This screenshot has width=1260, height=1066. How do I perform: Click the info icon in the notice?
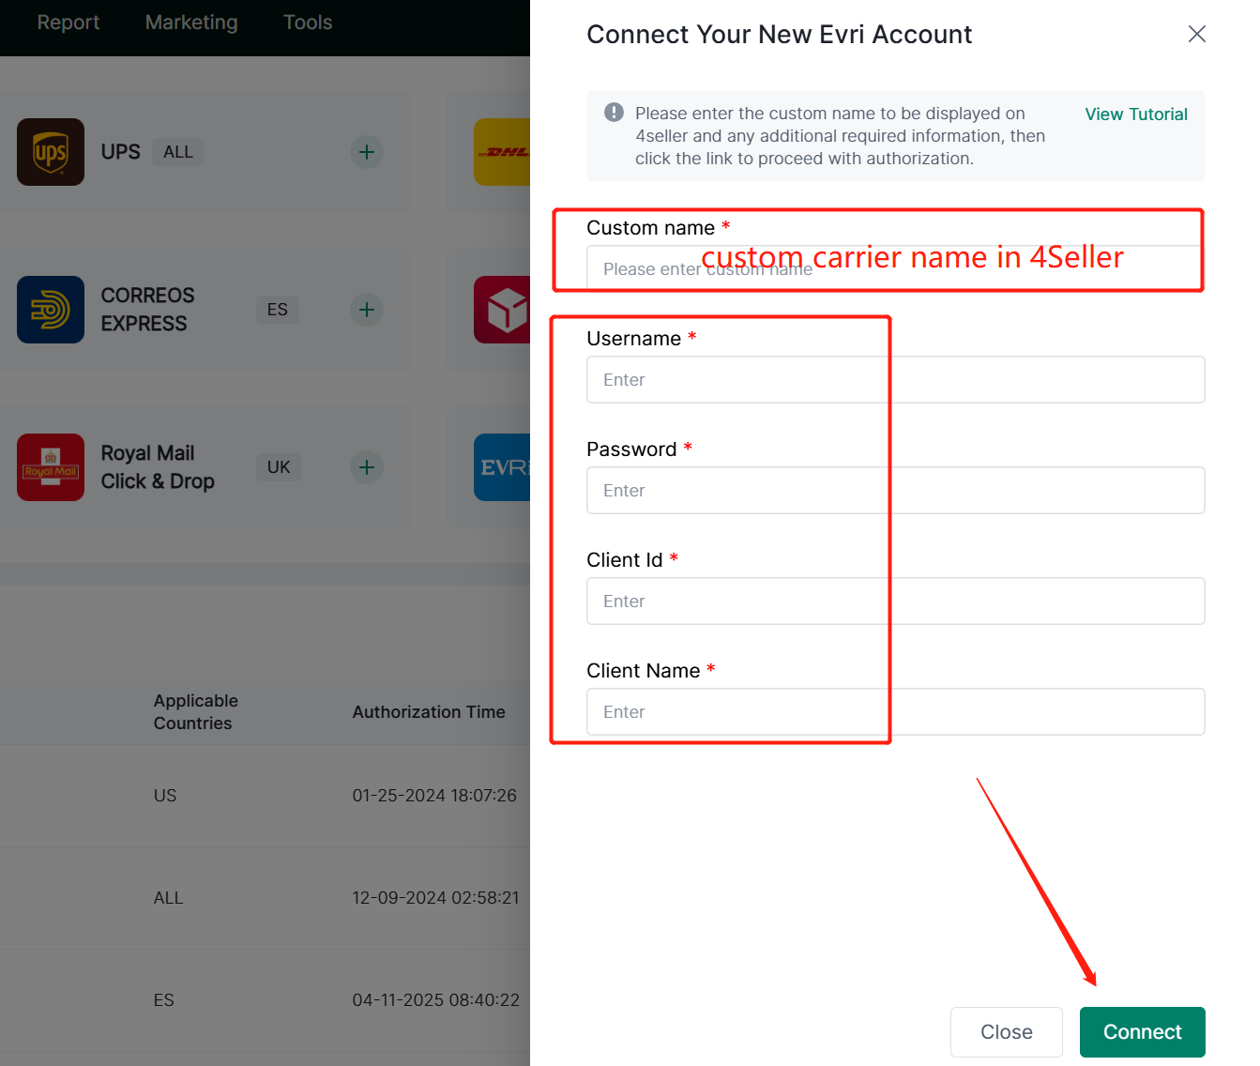tap(614, 113)
